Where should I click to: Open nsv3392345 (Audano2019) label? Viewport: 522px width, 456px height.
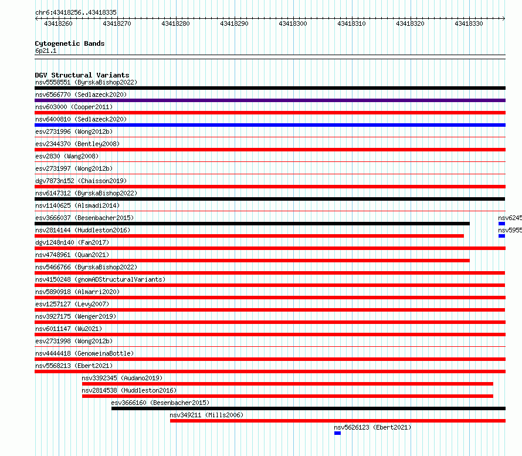point(122,378)
